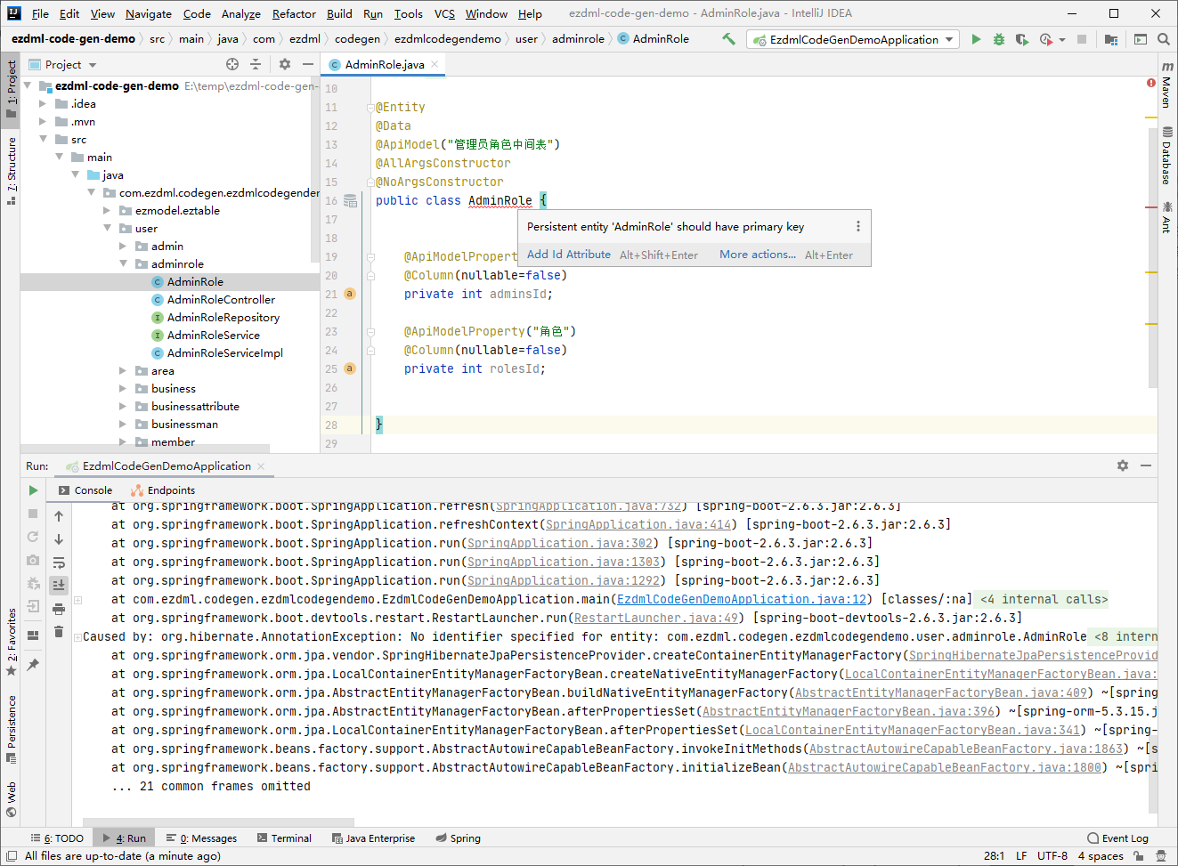Click the Build project hammer icon
The height and width of the screenshot is (866, 1178).
point(728,39)
